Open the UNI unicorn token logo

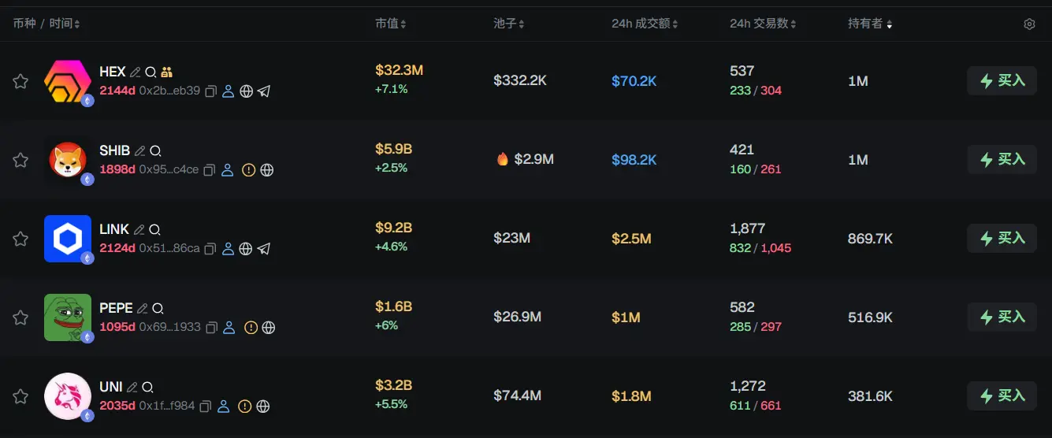coord(68,395)
